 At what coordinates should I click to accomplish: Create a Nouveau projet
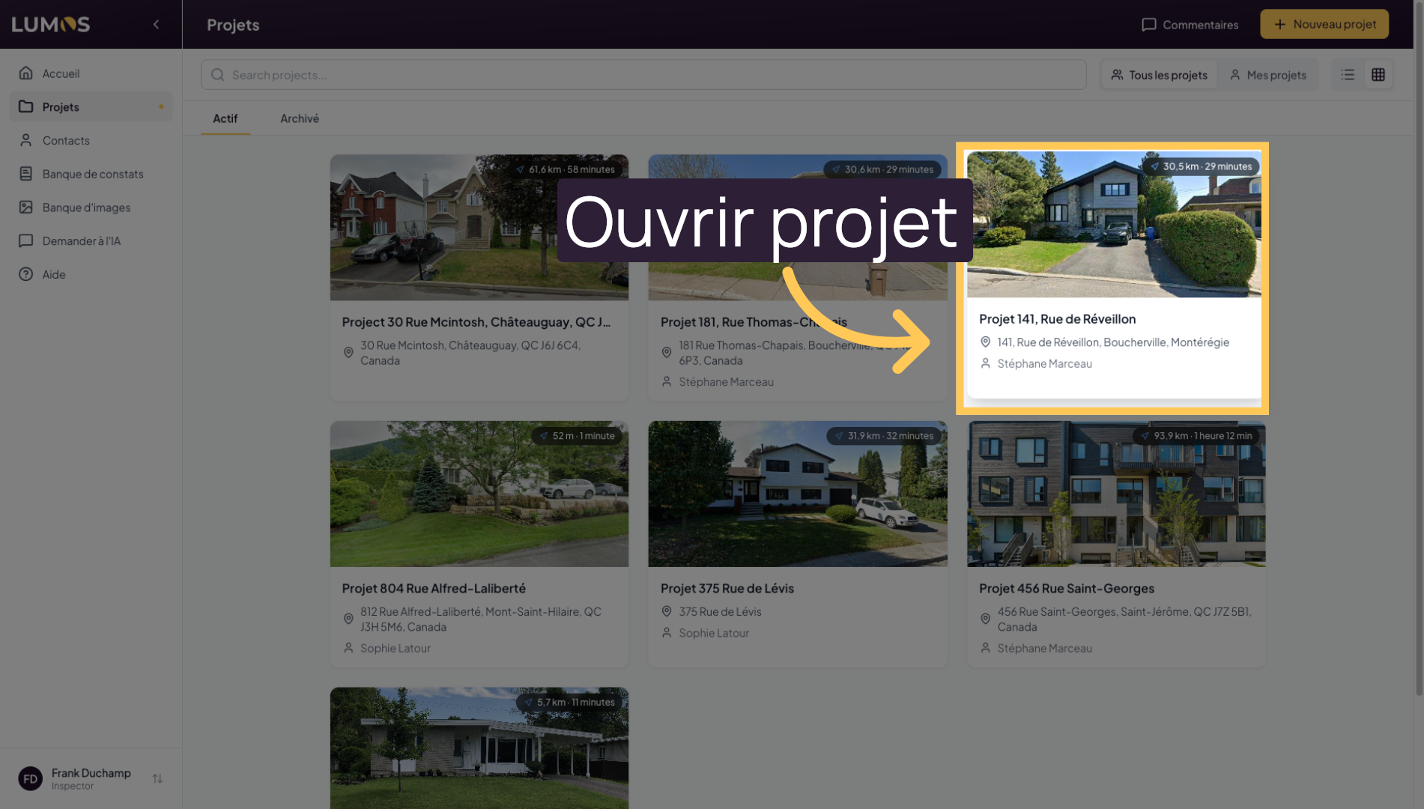tap(1324, 24)
